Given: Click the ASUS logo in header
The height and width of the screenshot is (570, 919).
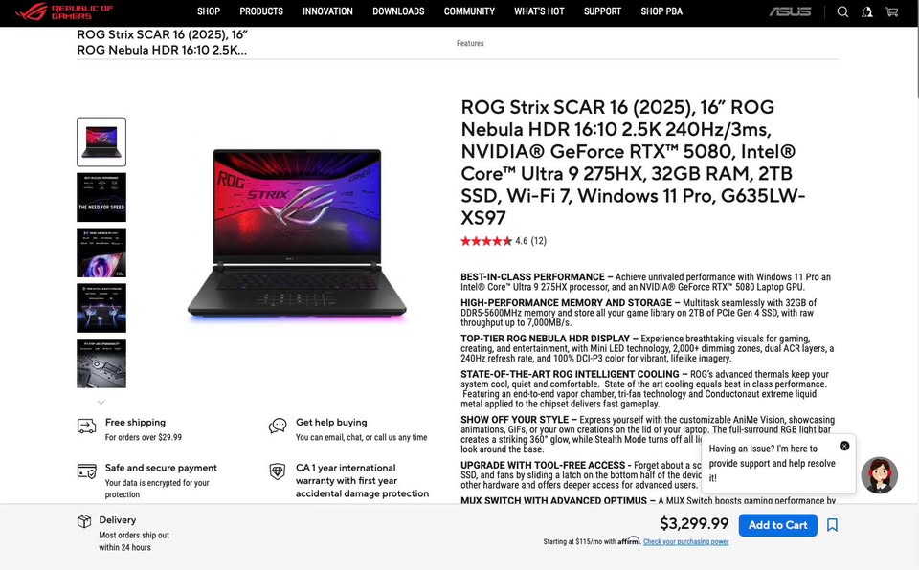Looking at the screenshot, I should 790,11.
